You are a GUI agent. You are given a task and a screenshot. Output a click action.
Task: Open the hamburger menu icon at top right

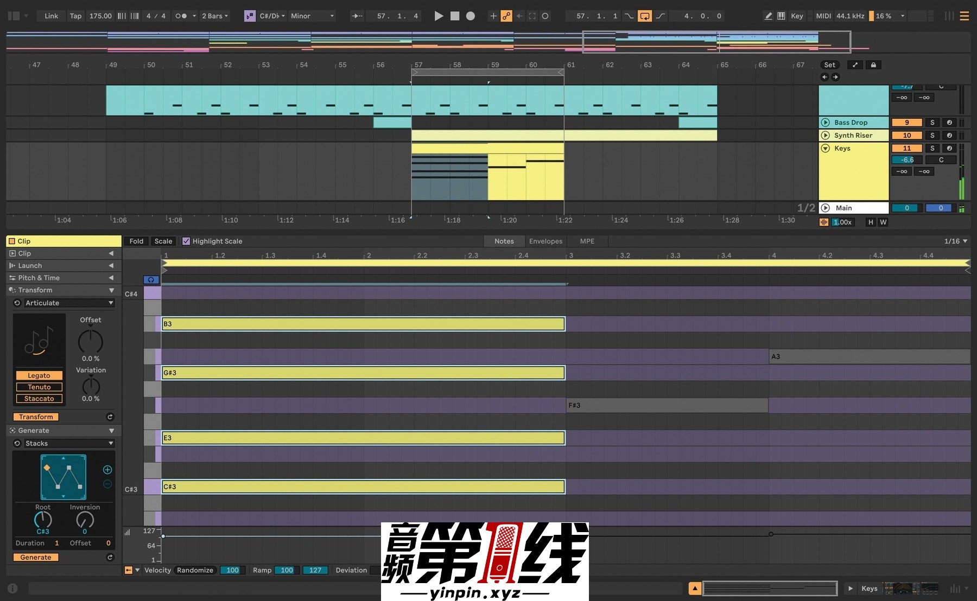[965, 16]
